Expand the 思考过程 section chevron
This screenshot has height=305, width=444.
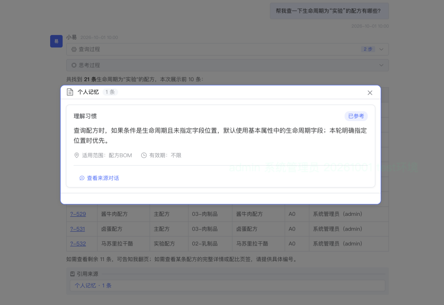[x=382, y=65]
